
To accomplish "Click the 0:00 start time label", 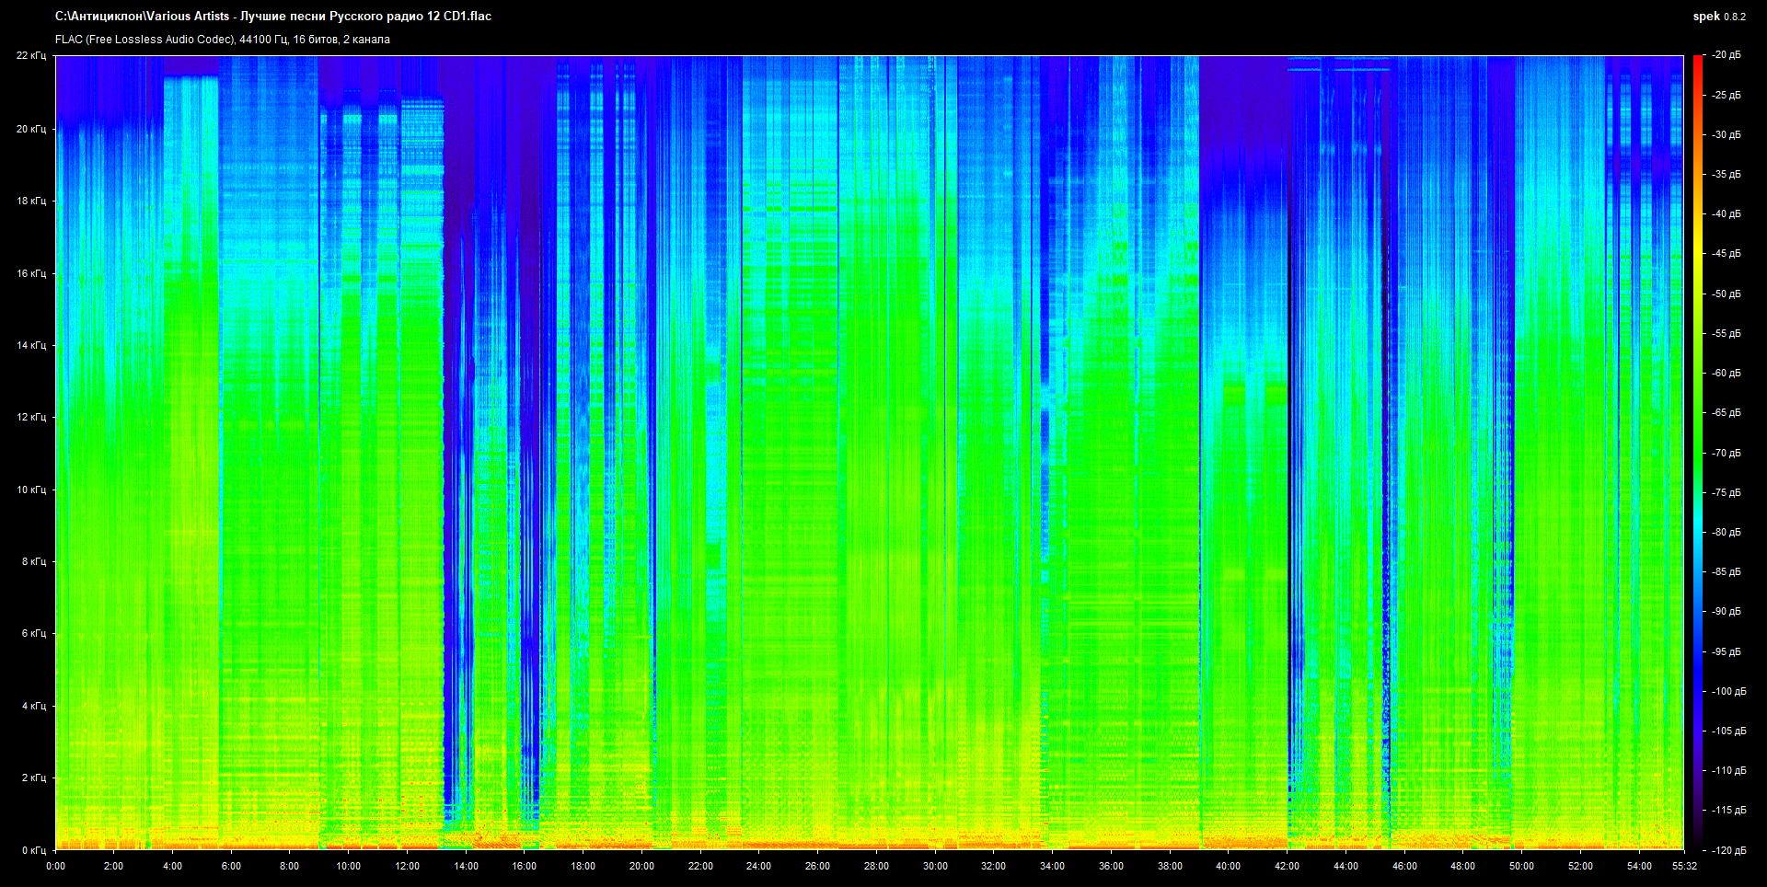I will [x=55, y=866].
